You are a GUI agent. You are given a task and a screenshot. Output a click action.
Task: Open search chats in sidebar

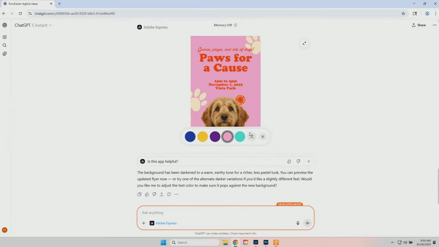coord(4,45)
